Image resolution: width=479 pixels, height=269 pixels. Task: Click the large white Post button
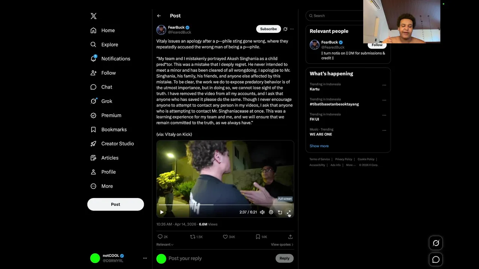(x=116, y=204)
